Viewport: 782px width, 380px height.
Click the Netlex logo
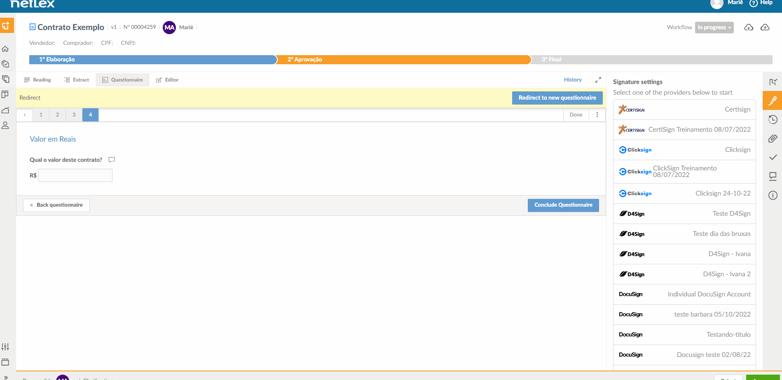click(32, 4)
